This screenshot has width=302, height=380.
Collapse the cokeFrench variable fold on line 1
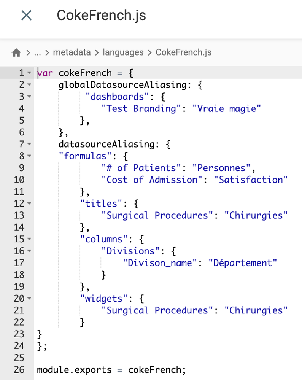(x=30, y=73)
